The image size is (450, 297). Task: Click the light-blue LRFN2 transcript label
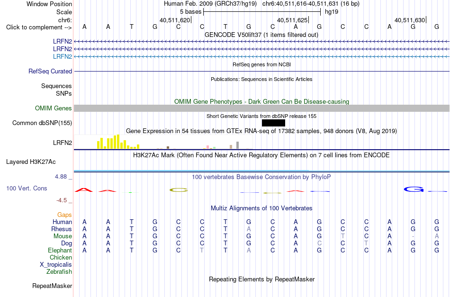[62, 56]
